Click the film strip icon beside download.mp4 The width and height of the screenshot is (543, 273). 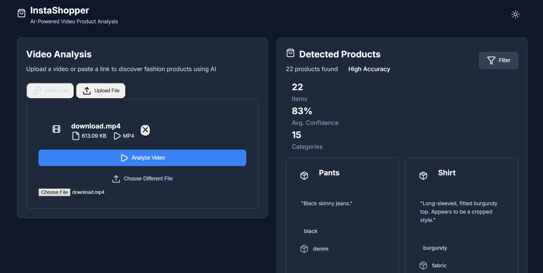pos(56,129)
